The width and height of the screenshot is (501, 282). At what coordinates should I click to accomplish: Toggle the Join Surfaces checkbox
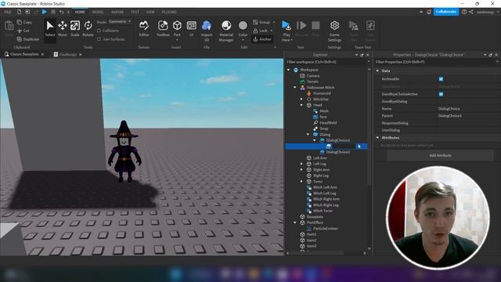99,39
